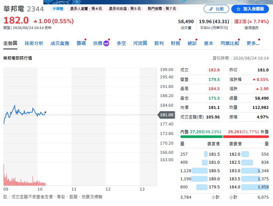The image size is (273, 206).
Task: Click the 熱門搜尋 第7名 badge
Action: click(162, 9)
